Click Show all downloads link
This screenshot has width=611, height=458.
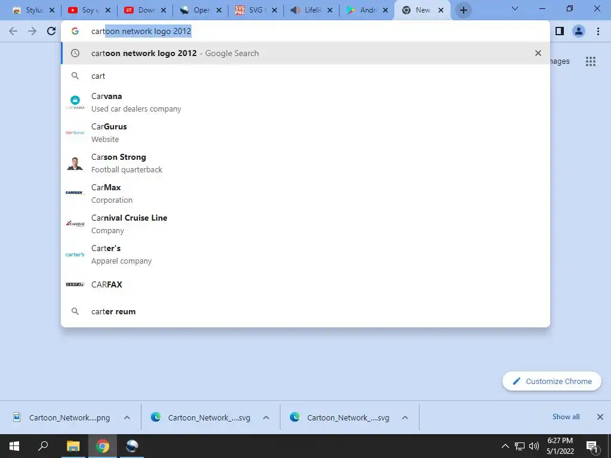pos(566,417)
